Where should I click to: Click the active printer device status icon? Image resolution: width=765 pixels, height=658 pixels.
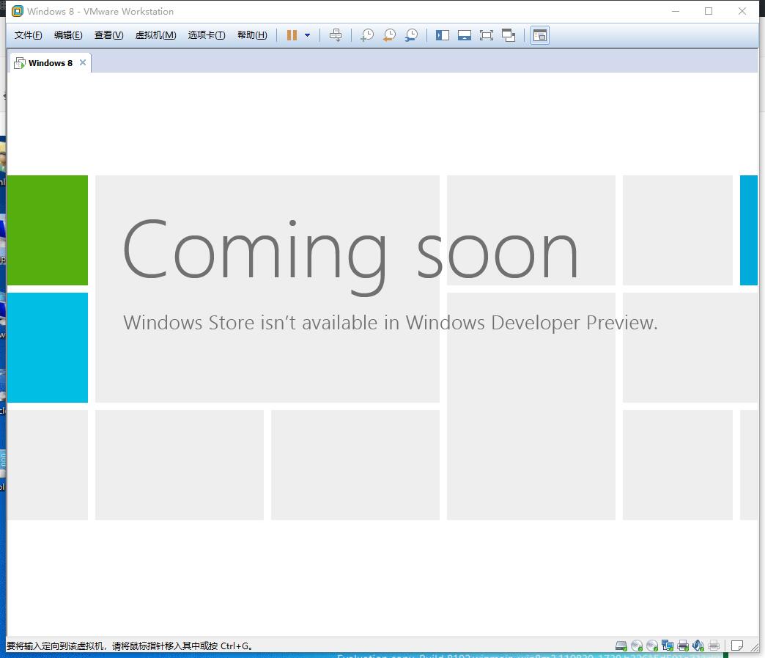click(683, 646)
